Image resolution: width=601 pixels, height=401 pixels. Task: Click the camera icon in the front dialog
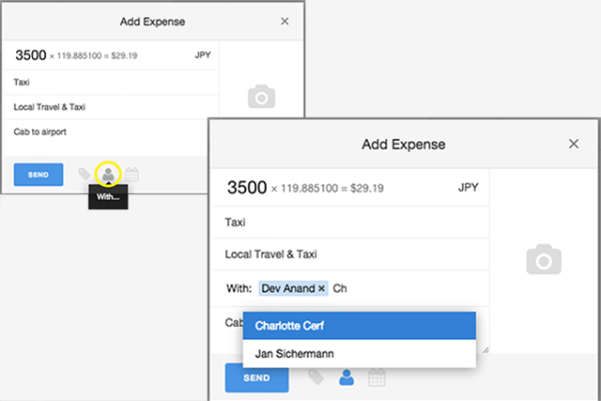[x=544, y=259]
